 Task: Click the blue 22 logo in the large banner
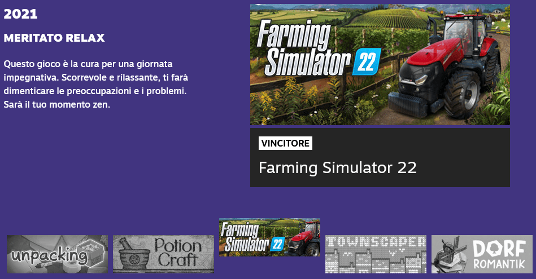point(367,62)
